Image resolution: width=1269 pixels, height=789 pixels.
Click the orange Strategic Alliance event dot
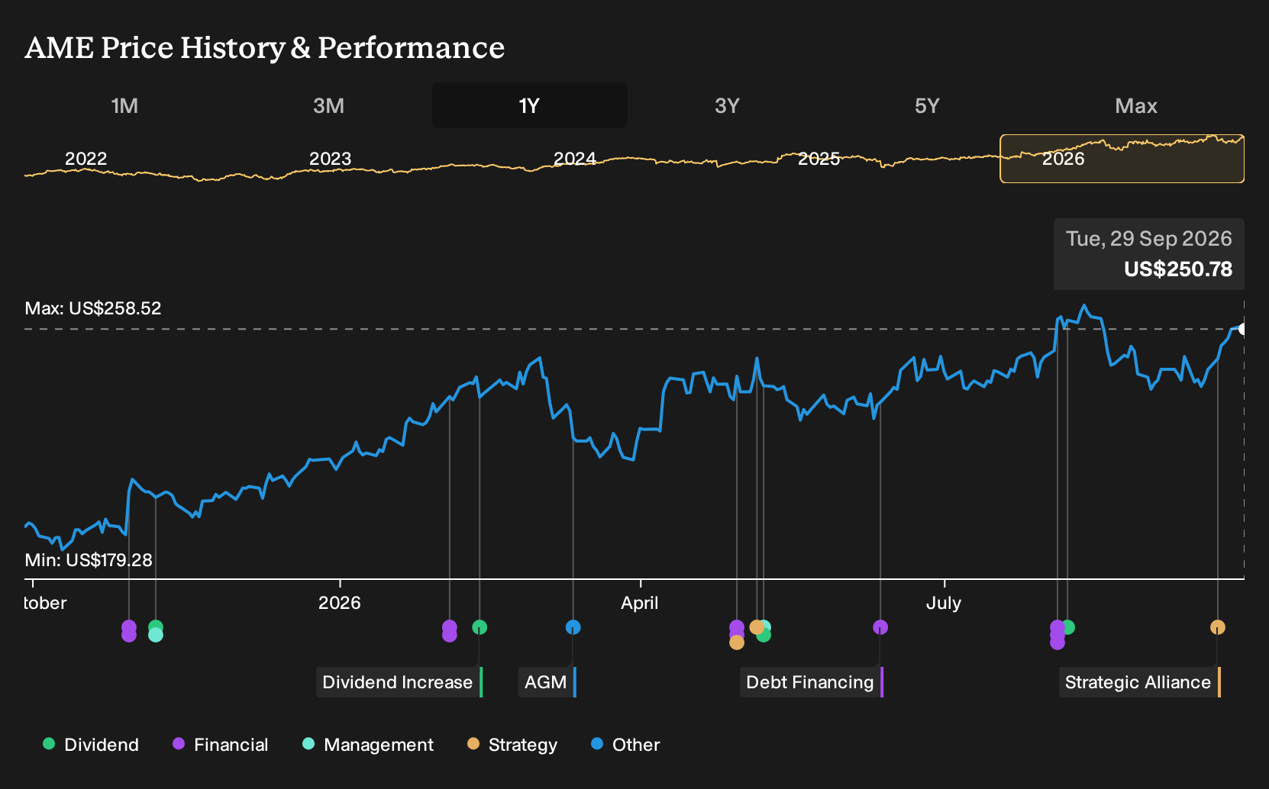[1218, 627]
